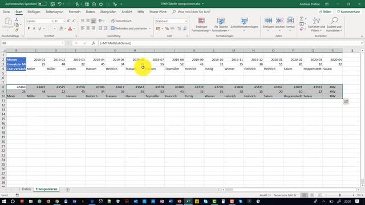Open the Undo history dropdown arrow
This screenshot has width=365, height=205.
click(63, 4)
